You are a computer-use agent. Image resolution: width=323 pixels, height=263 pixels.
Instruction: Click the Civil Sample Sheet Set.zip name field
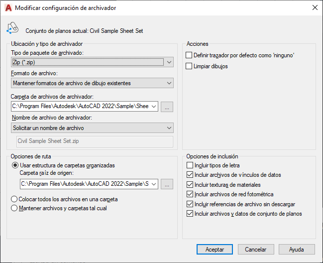point(95,141)
